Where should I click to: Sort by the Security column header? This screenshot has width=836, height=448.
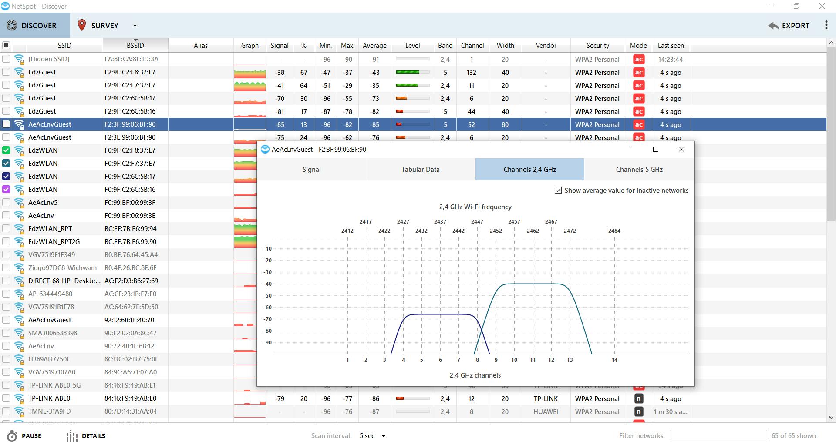pyautogui.click(x=597, y=45)
